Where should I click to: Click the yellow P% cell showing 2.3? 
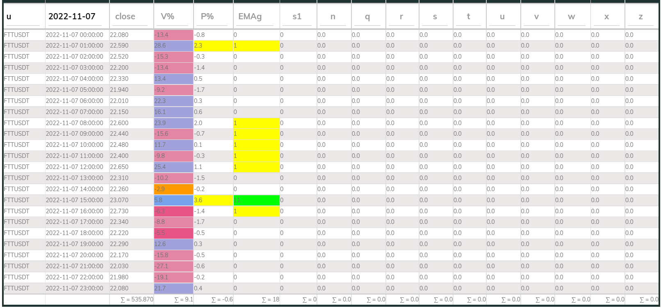(213, 46)
